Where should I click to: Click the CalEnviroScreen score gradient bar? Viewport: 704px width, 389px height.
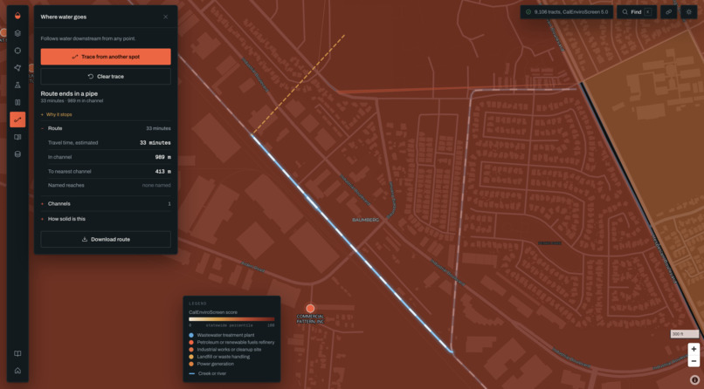[x=231, y=319]
